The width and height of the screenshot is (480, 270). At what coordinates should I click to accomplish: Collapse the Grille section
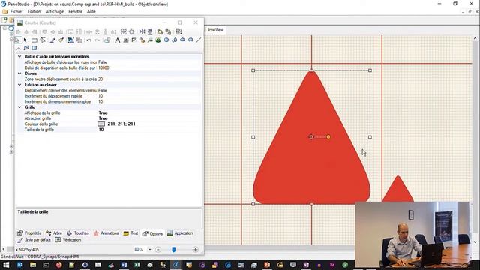point(19,107)
